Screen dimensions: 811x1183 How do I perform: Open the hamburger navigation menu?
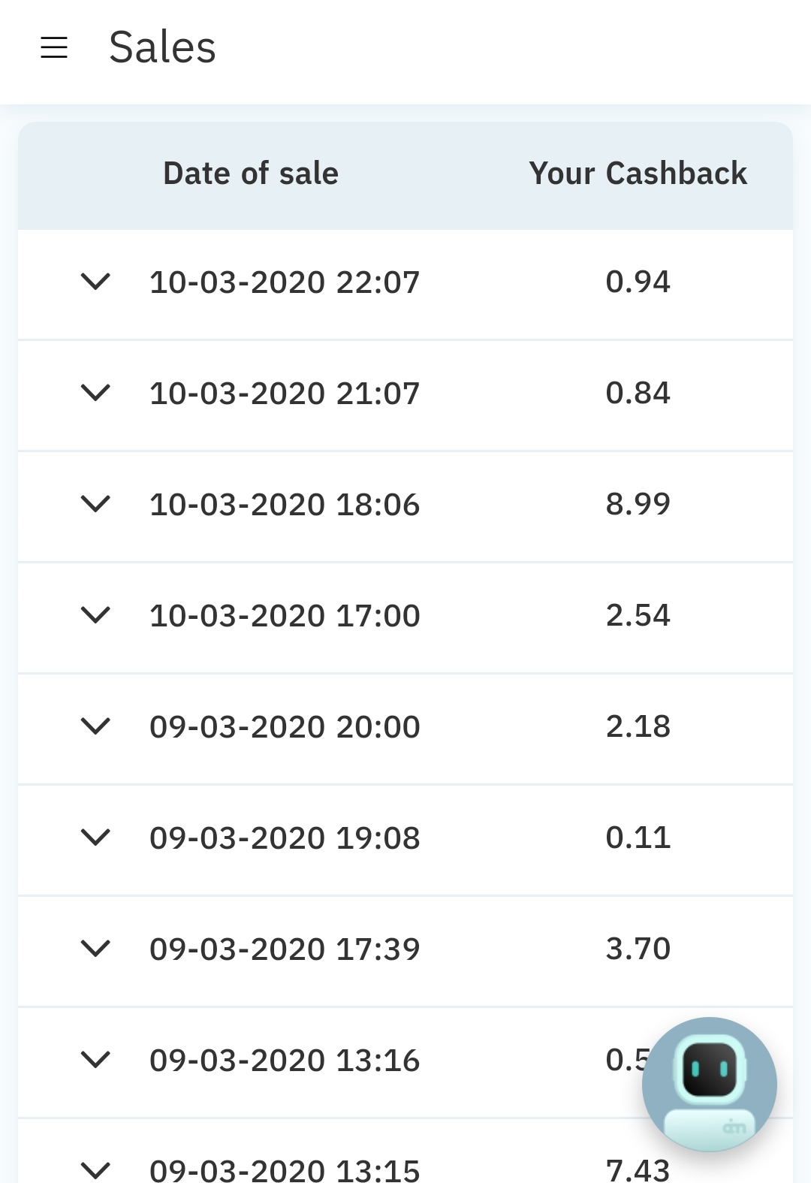pos(54,47)
